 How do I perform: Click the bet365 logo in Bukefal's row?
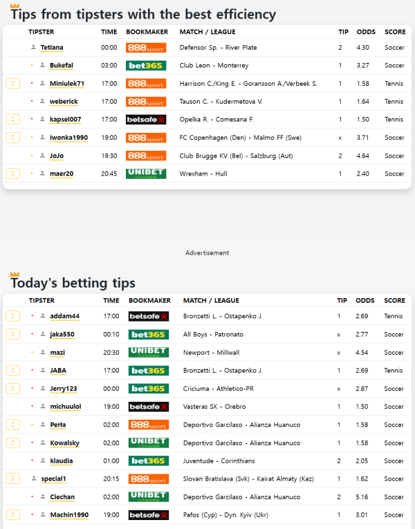click(146, 66)
